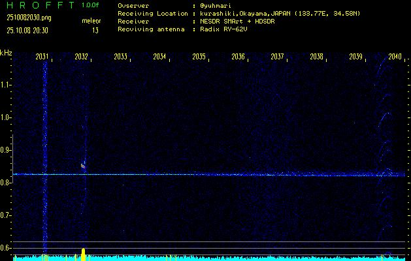
Task: Click the meteor echo blob near 2032
Action: (83, 166)
